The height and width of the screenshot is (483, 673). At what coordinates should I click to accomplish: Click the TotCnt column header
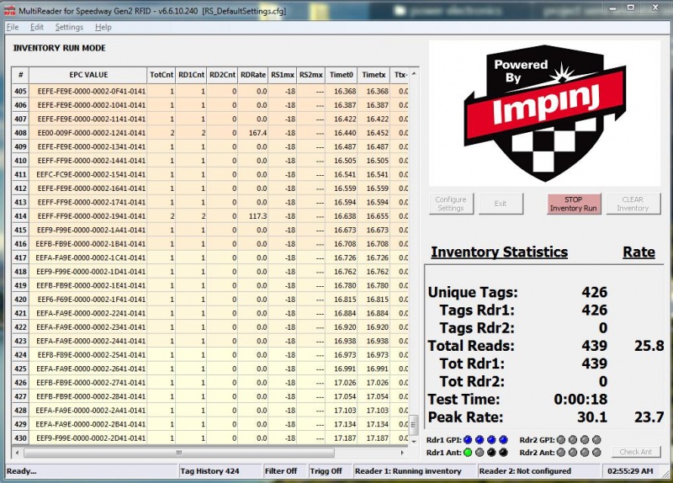point(162,75)
